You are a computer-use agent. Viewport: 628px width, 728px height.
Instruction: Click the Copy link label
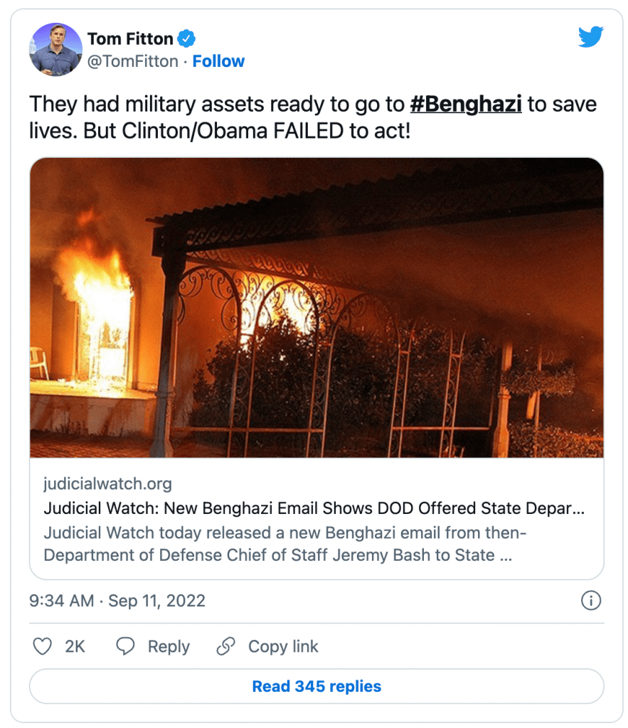click(283, 646)
